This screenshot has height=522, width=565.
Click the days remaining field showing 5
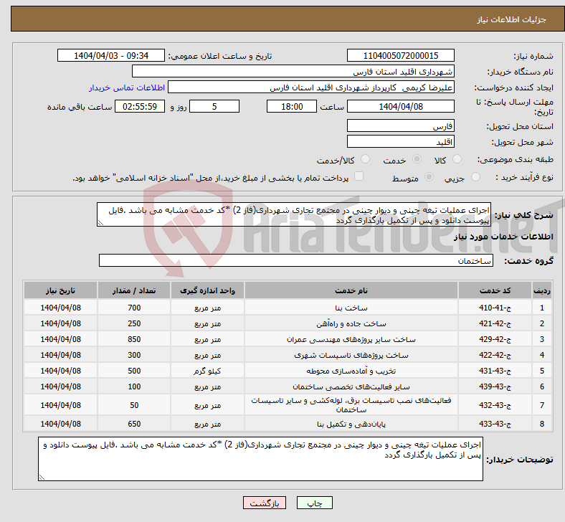coord(214,106)
